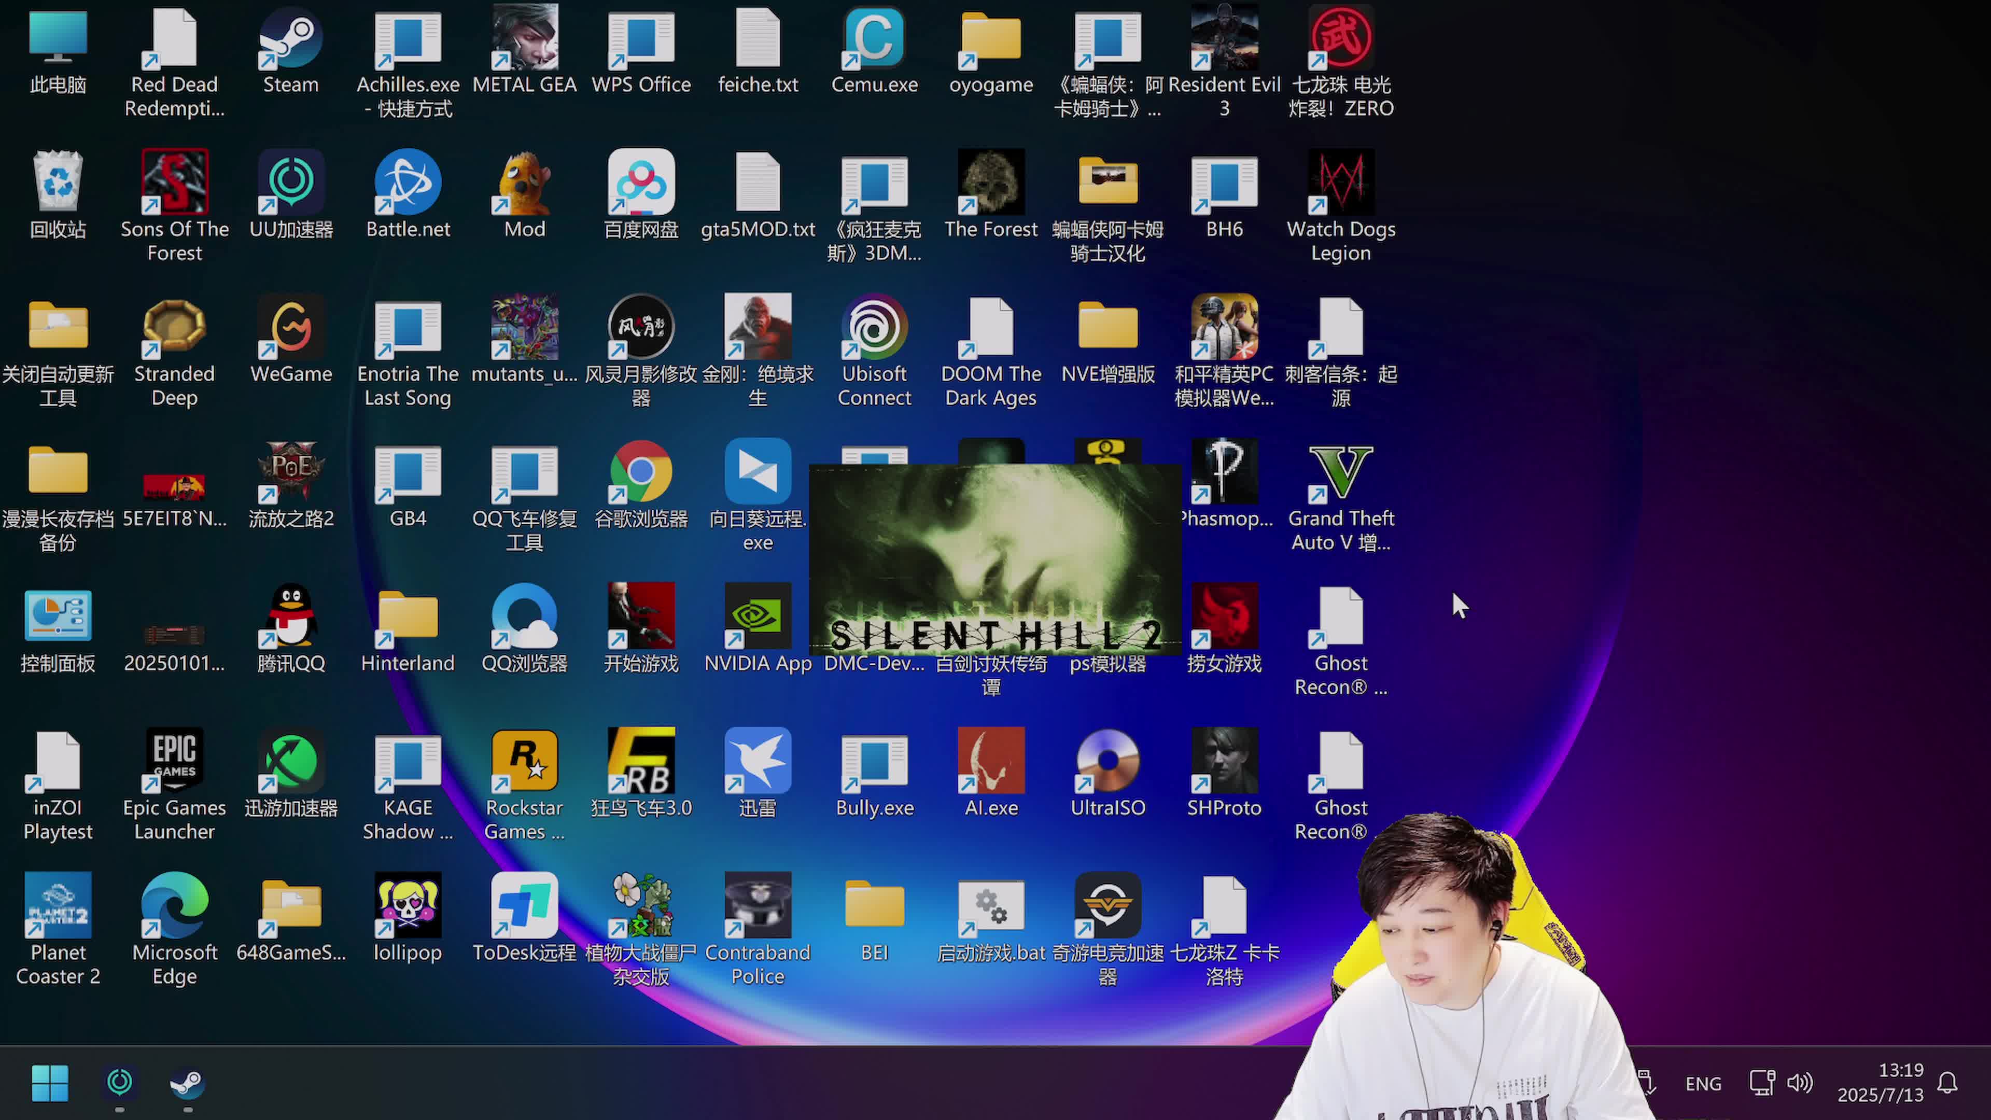The width and height of the screenshot is (1991, 1120).
Task: Open gta5MOD.txt text file
Action: pos(758,195)
